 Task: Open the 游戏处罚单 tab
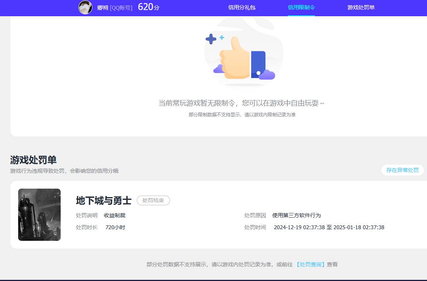(x=360, y=8)
